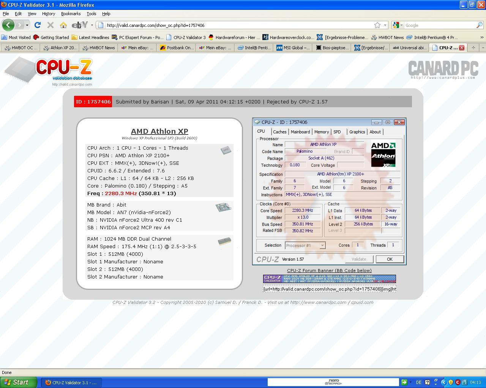
Task: Click the eBay toolbar icon
Action: [80, 25]
